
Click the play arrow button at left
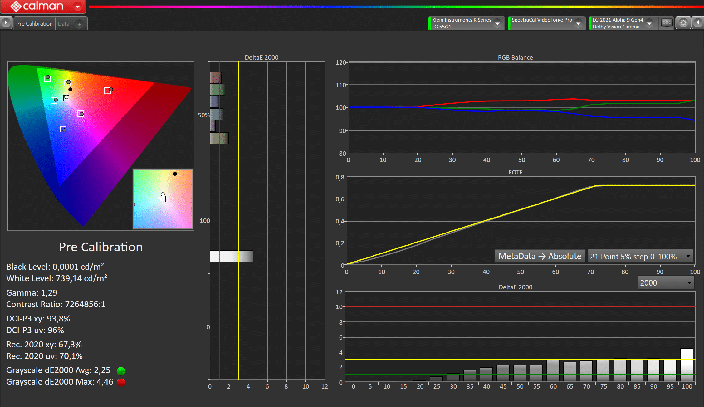pyautogui.click(x=6, y=23)
